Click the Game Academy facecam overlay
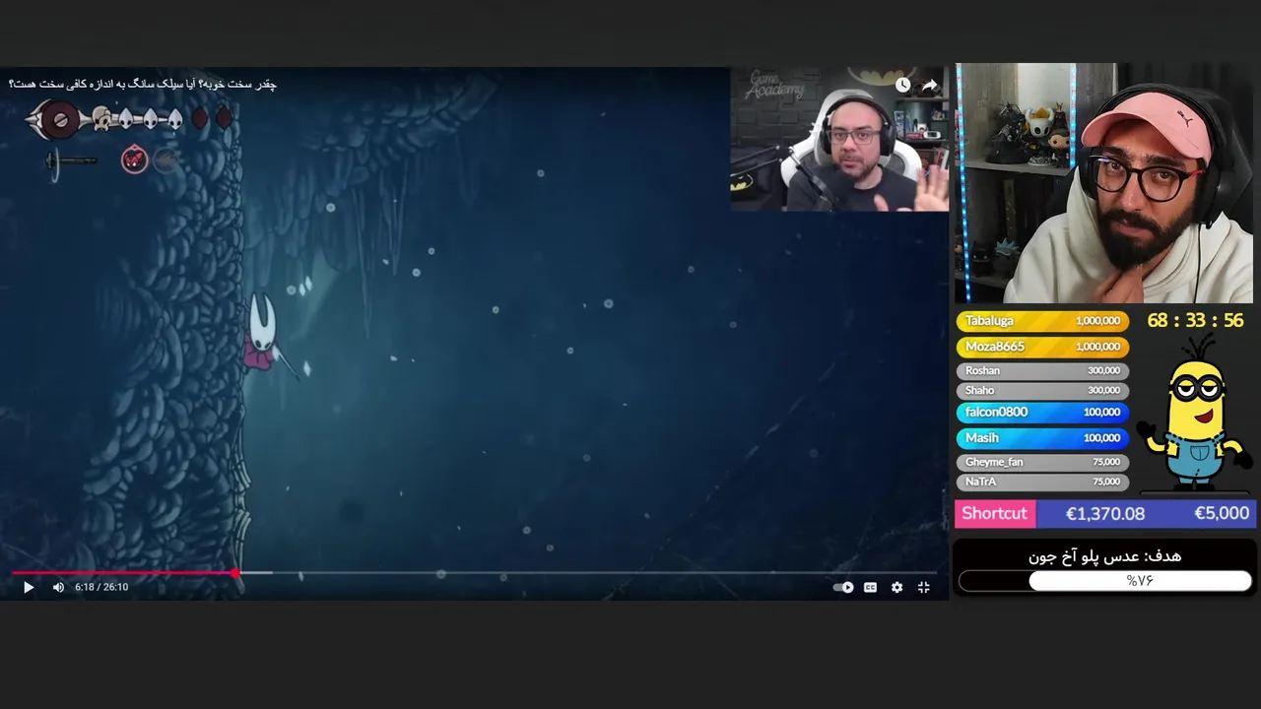 (839, 139)
